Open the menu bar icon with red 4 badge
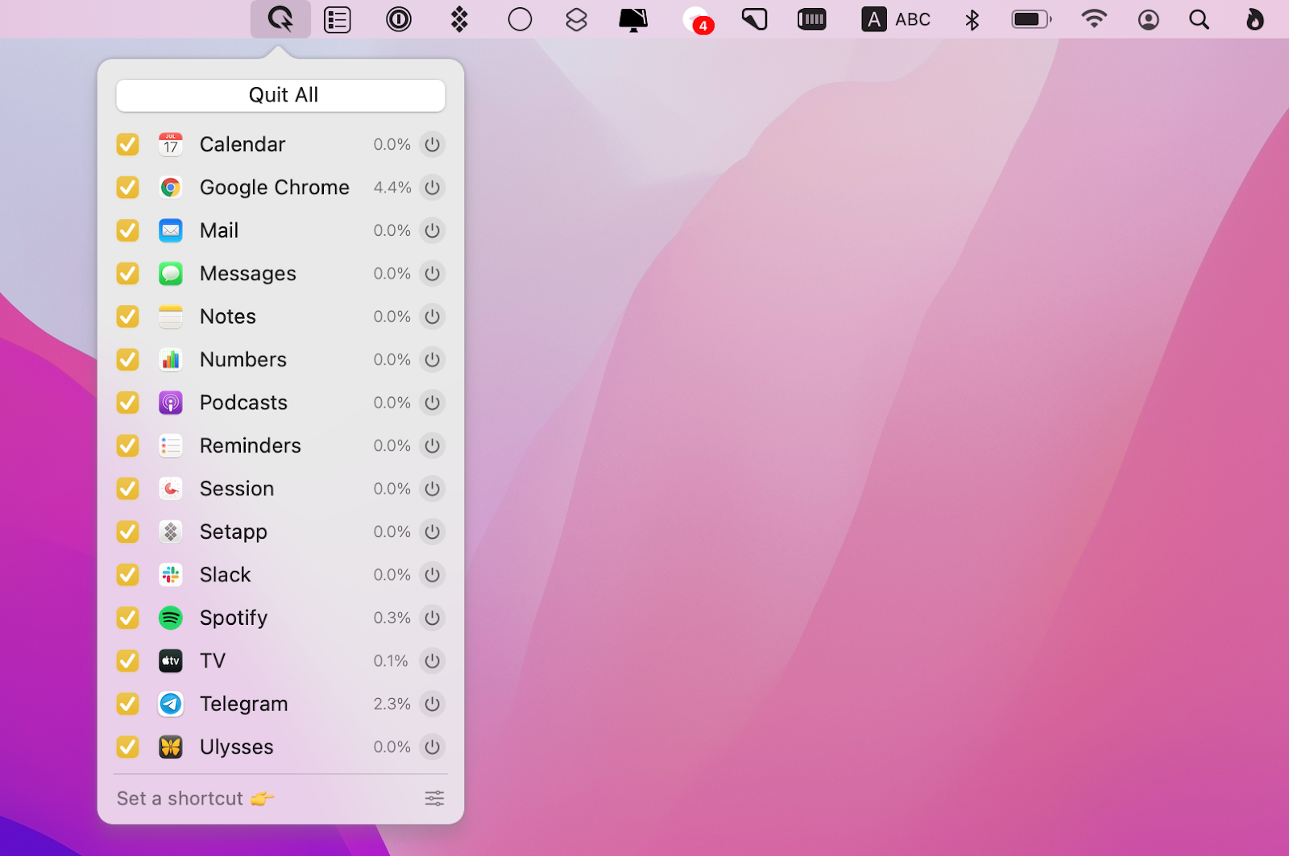This screenshot has height=856, width=1289. click(x=698, y=20)
